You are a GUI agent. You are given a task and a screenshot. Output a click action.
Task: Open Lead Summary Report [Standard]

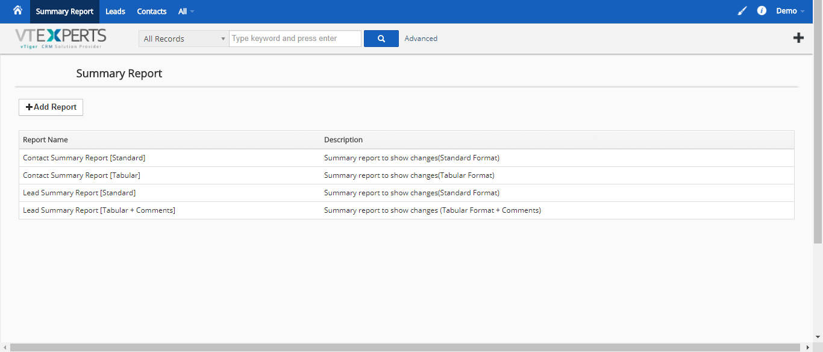[x=80, y=193]
